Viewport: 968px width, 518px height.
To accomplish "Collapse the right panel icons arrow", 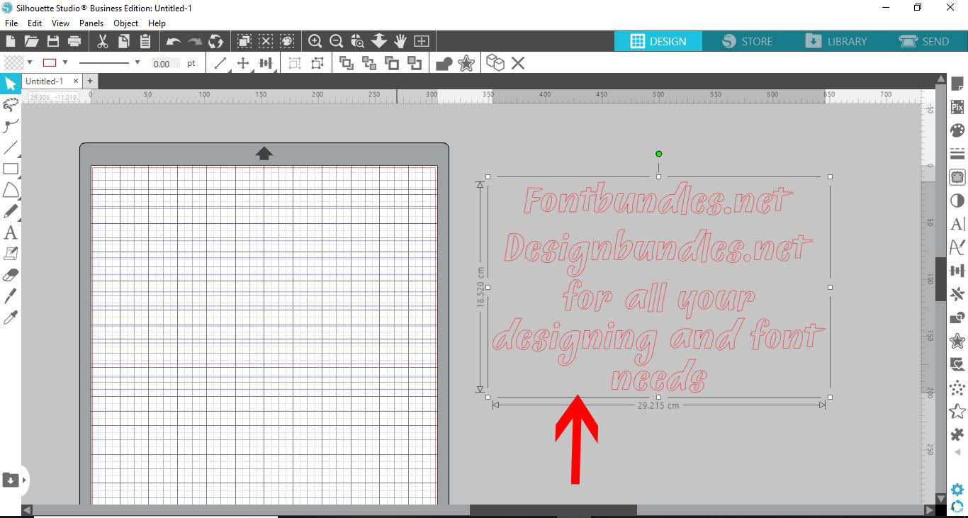I will (x=957, y=452).
